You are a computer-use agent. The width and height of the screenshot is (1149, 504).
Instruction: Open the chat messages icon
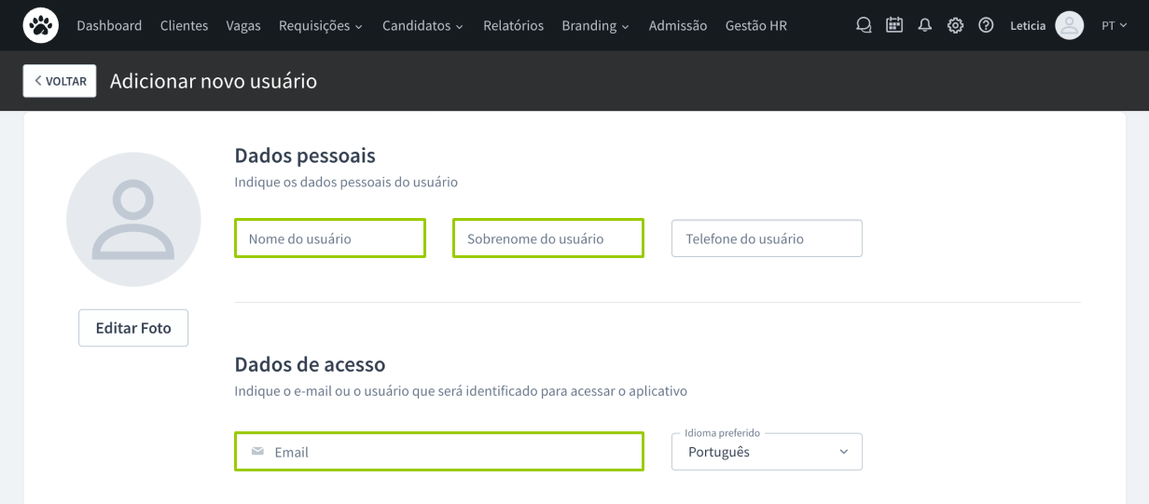(x=864, y=25)
